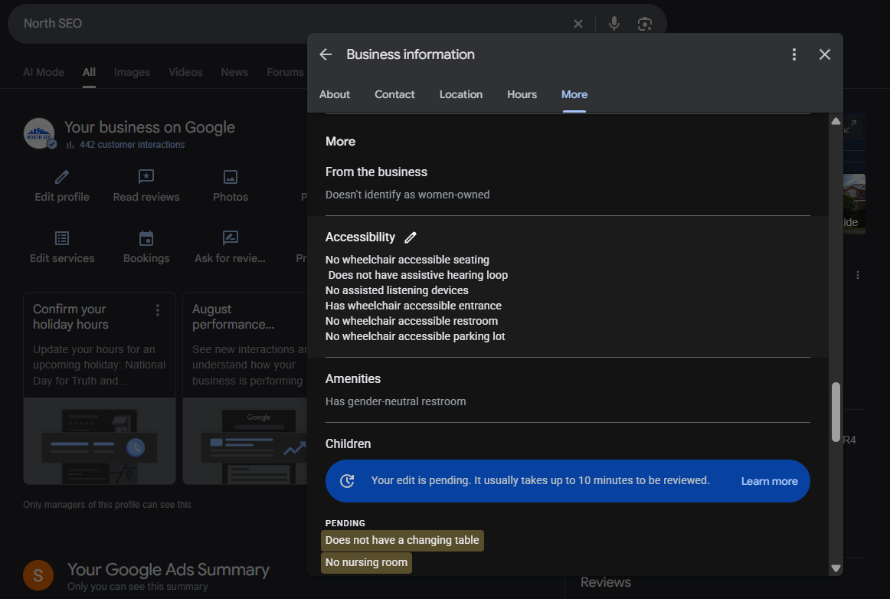Switch to the About tab

coord(334,95)
